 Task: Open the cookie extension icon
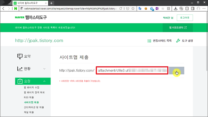click(x=146, y=9)
